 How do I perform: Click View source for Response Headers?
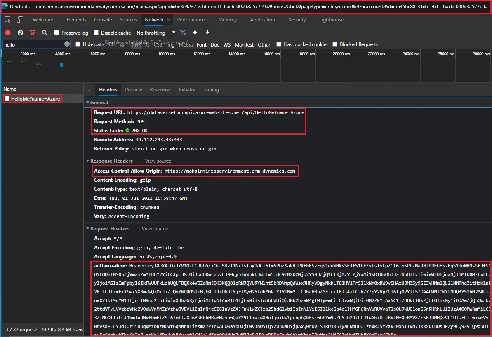158,161
